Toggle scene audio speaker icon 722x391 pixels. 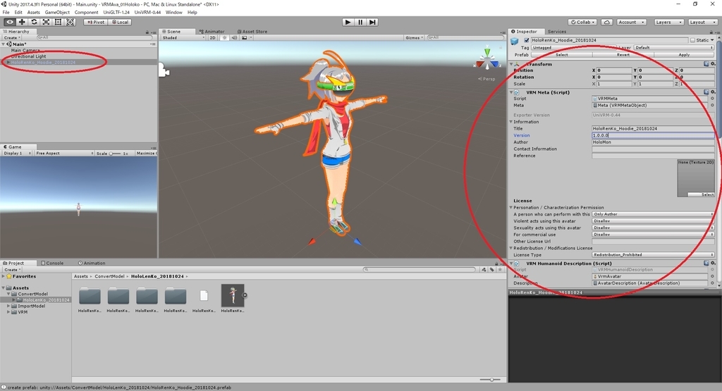pyautogui.click(x=234, y=38)
